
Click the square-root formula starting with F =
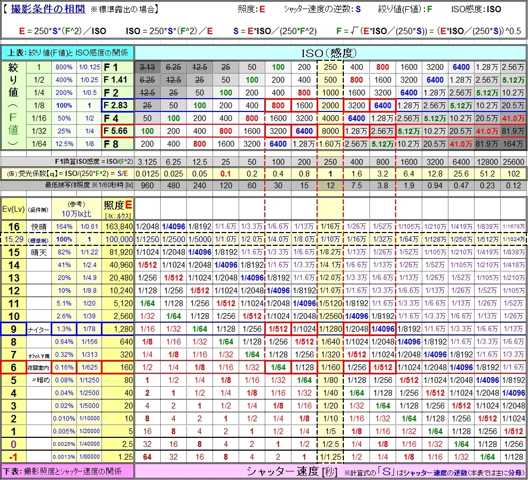point(429,31)
